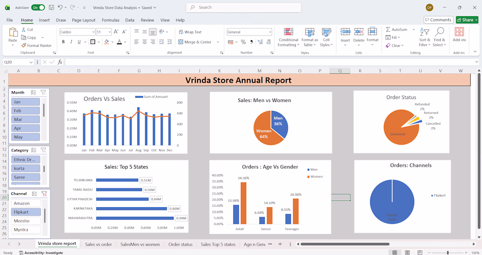Screen dimensions: 482x255
Task: Open the font size dropdown
Action: tap(110, 32)
